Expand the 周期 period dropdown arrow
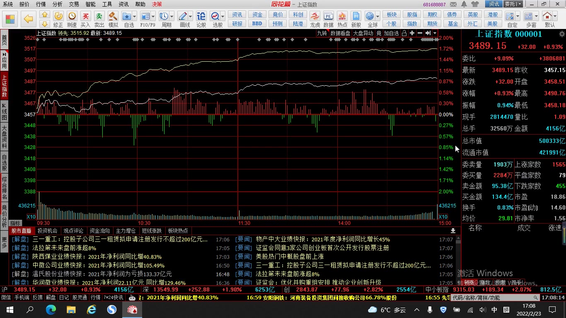This screenshot has height=318, width=566. coord(172,17)
